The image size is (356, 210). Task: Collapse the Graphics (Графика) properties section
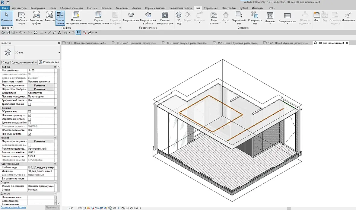55,67
